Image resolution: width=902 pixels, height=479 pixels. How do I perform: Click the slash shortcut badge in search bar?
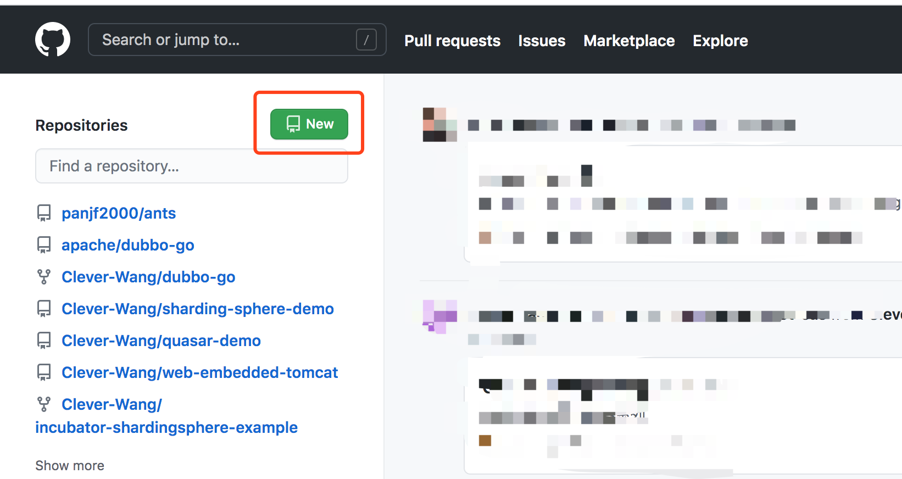pos(366,39)
